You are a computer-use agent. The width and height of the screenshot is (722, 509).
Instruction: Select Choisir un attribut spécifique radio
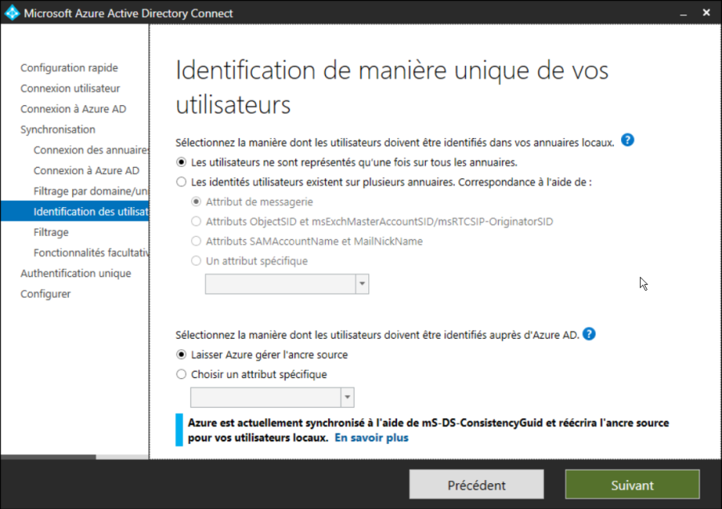[181, 374]
